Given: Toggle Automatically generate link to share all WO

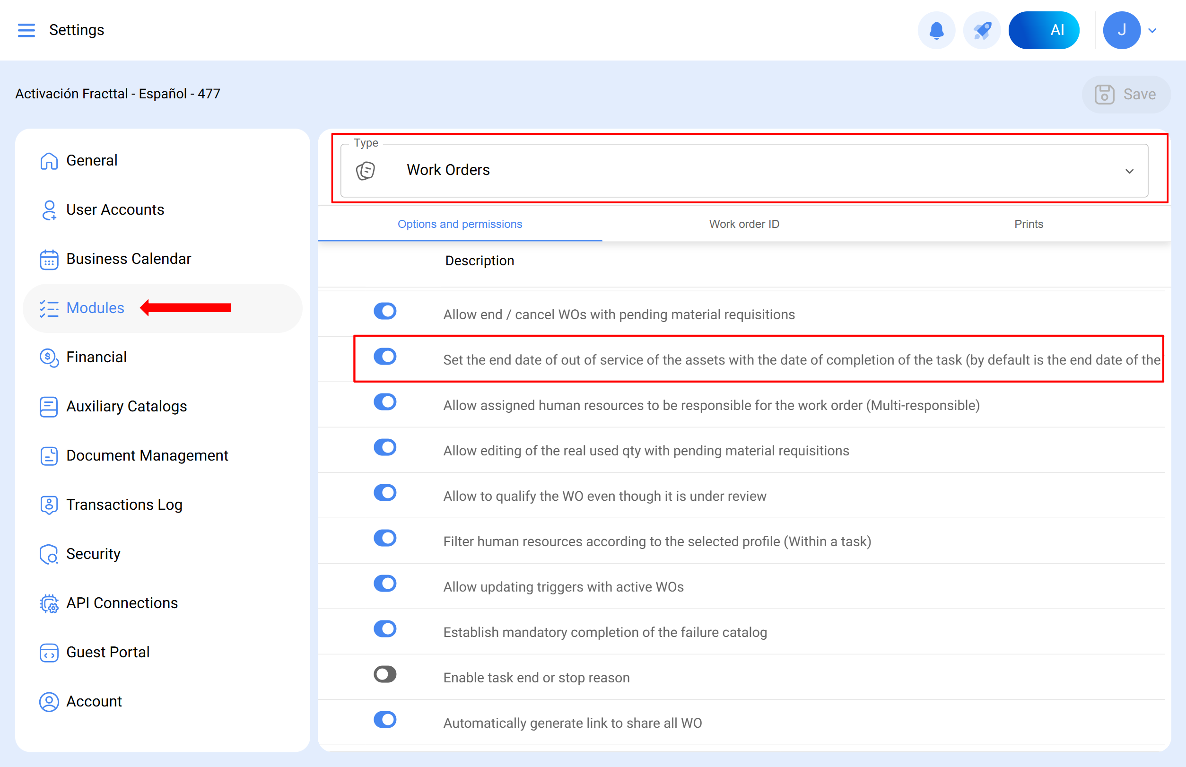Looking at the screenshot, I should [x=384, y=720].
